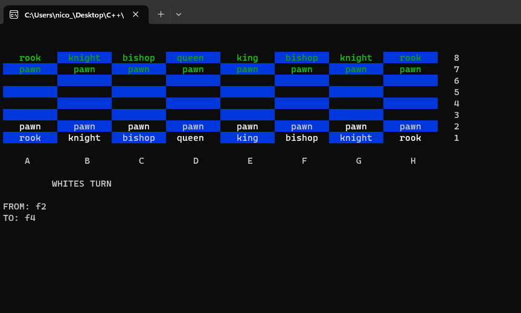Expand the new tab profile dropdown
The width and height of the screenshot is (521, 313).
coord(179,14)
